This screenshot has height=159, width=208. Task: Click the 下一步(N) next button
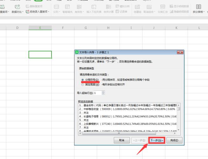click(x=157, y=140)
